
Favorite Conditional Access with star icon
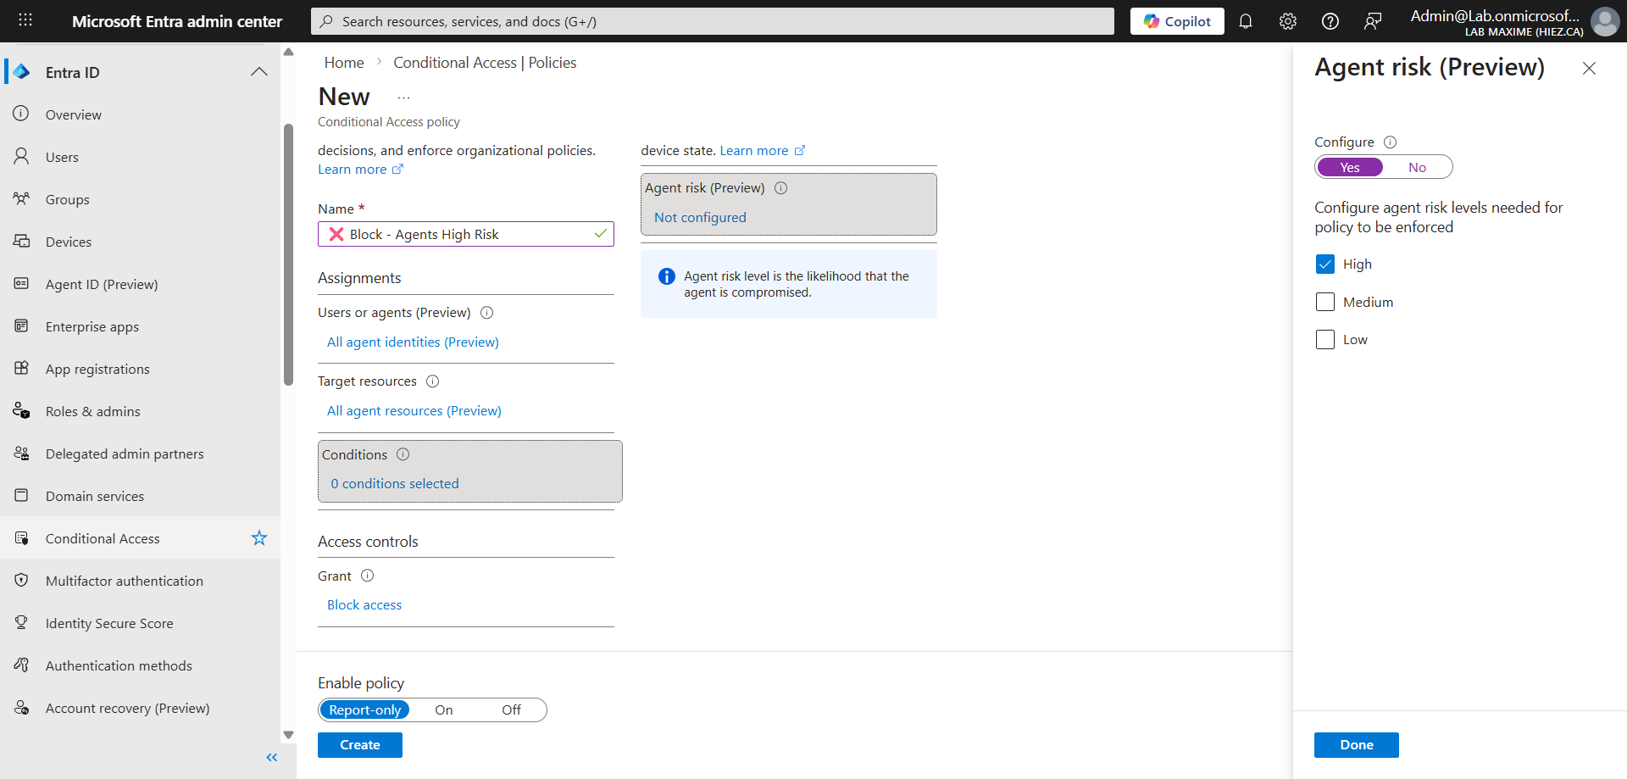tap(259, 538)
